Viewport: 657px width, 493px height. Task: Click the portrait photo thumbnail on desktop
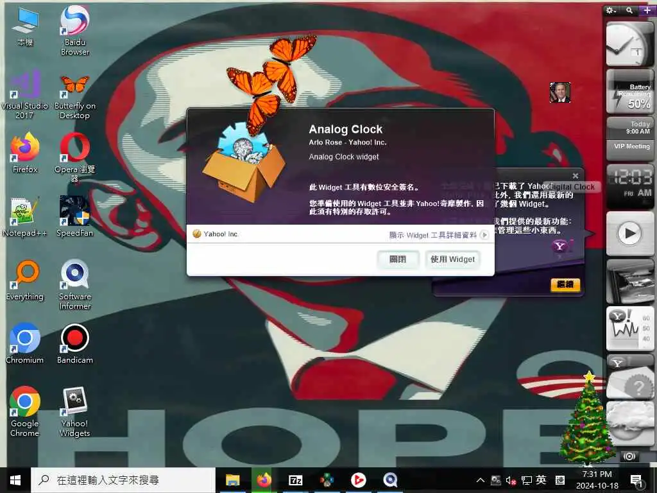point(559,92)
